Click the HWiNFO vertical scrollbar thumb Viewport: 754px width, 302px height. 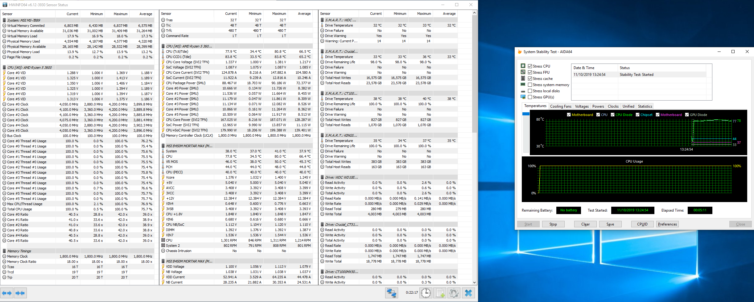coord(474,74)
